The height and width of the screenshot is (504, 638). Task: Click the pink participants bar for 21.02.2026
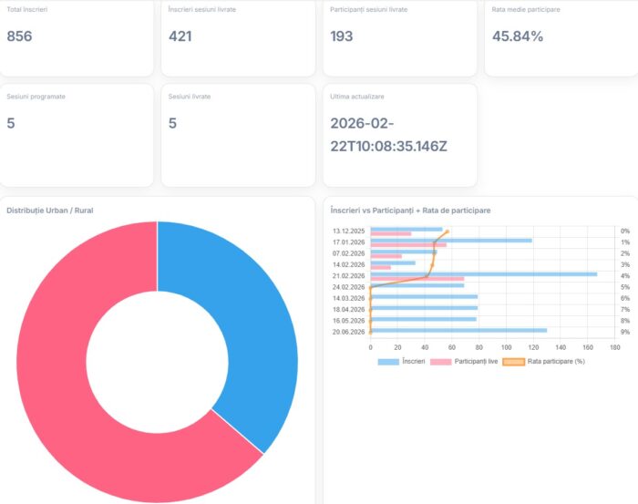(x=417, y=279)
